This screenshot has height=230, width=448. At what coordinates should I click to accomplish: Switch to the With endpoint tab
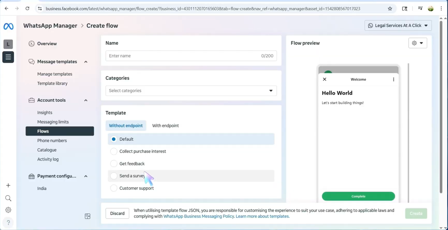point(165,126)
